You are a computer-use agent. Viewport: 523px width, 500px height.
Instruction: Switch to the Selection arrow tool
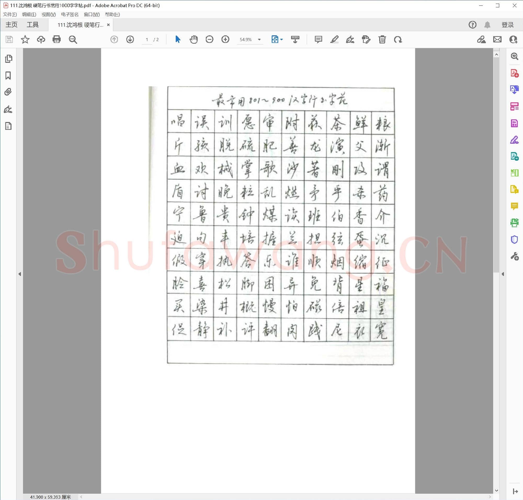click(x=177, y=40)
